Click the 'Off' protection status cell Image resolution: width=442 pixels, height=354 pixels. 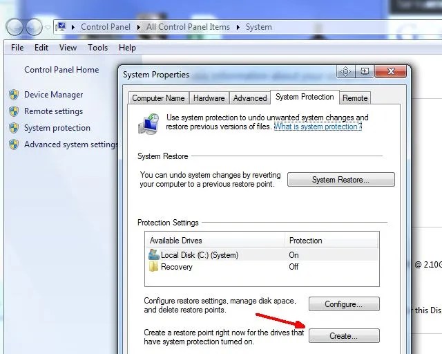(x=294, y=267)
